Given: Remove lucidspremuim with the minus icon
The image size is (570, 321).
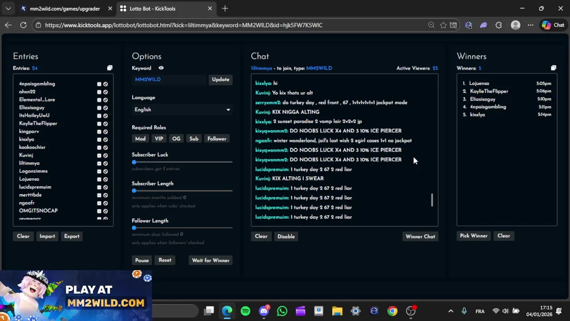Looking at the screenshot, I should tap(99, 187).
